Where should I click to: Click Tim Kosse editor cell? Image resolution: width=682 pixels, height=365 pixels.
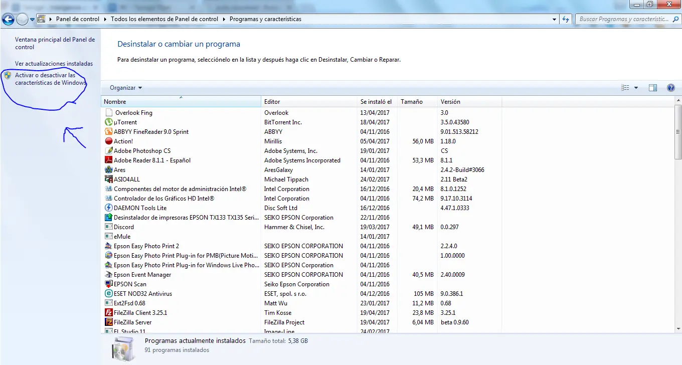click(278, 313)
